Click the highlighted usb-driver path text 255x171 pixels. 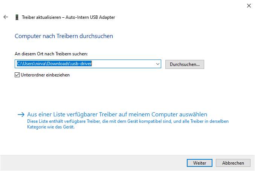pyautogui.click(x=55, y=64)
